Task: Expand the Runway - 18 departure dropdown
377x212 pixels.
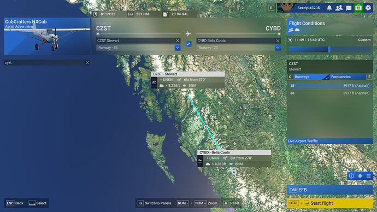Action: [178, 48]
